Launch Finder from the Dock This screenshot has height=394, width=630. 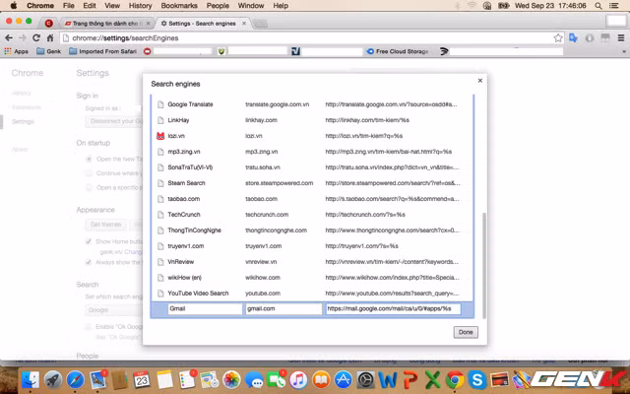click(x=32, y=379)
